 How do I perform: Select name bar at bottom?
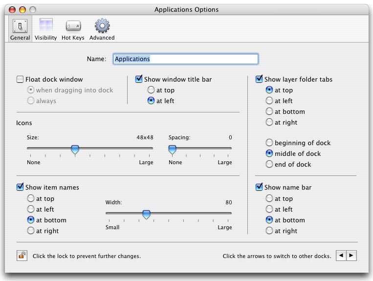269,220
